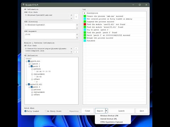This screenshot has height=127, width=170.
Task: Click the Quit button
Action: click(x=142, y=111)
